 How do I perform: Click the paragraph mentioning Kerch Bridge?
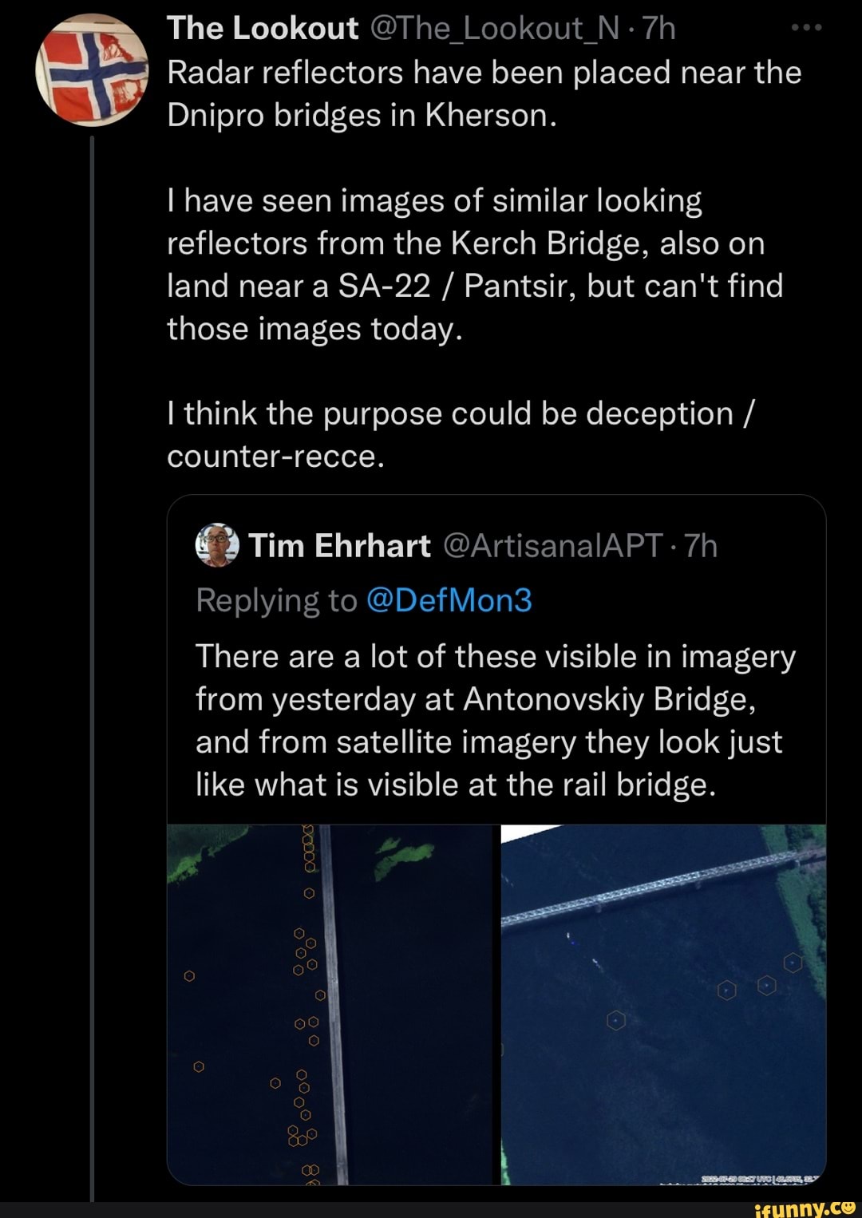475,264
